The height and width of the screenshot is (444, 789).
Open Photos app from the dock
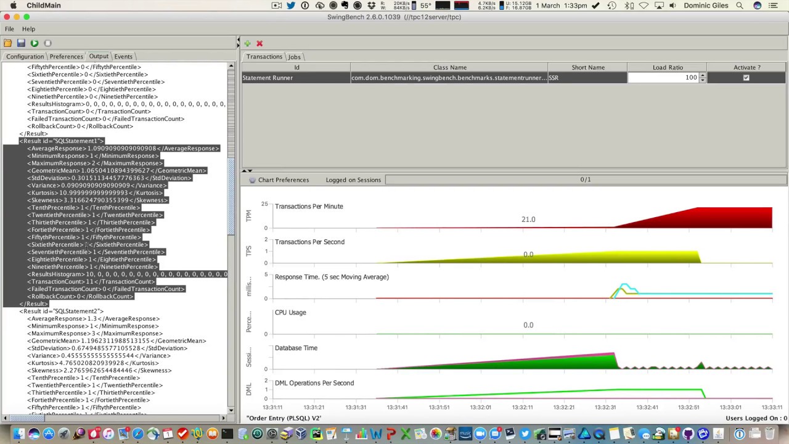[x=436, y=434]
